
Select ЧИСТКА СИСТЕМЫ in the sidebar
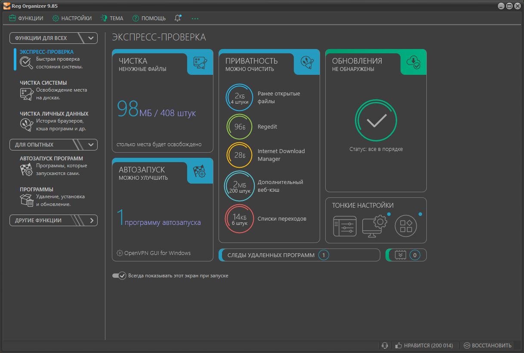43,83
